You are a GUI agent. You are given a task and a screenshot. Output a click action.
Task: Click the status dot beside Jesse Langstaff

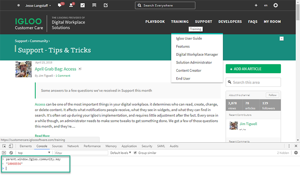[x=18, y=5]
